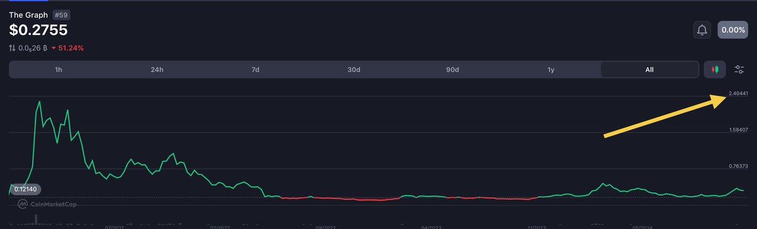Click the #59 rank badge
The width and height of the screenshot is (757, 229).
click(62, 14)
